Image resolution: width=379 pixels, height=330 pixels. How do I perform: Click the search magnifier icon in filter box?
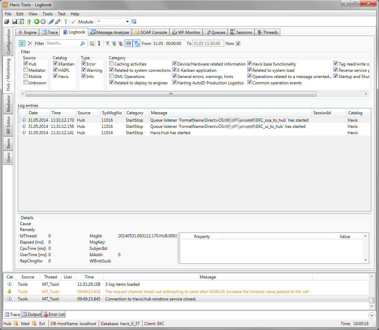[83, 44]
